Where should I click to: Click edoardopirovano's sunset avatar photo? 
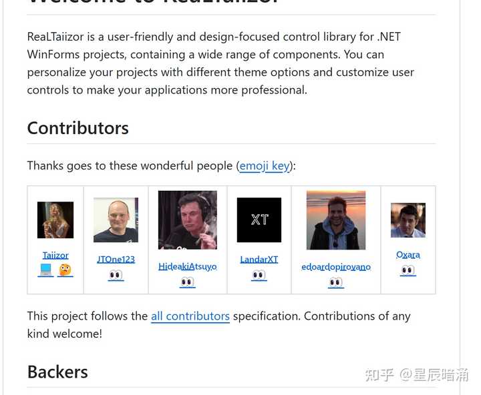click(x=336, y=220)
